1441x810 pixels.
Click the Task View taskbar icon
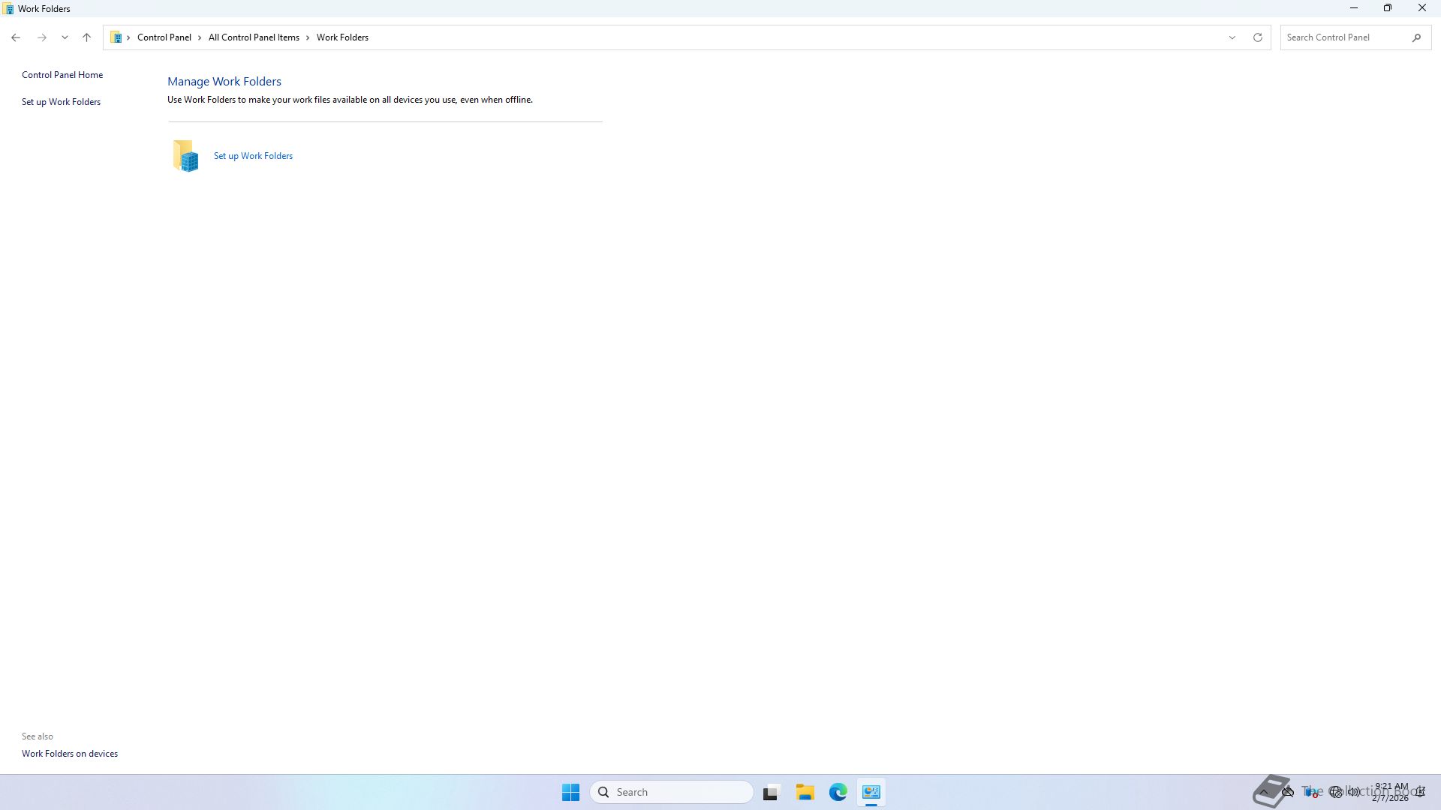point(771,792)
